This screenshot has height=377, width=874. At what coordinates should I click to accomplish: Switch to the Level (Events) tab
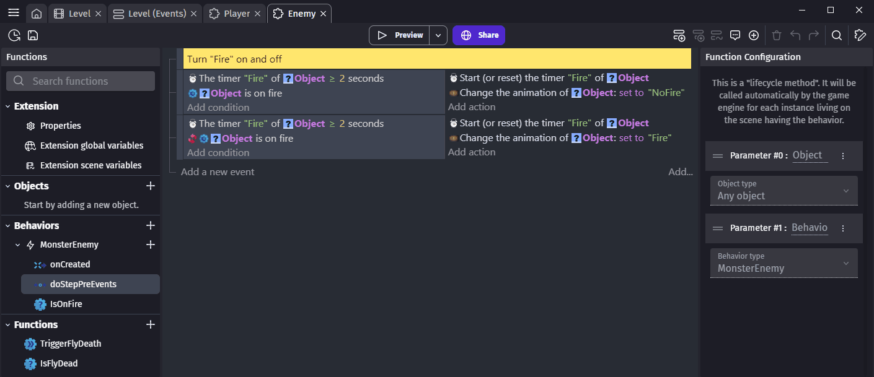point(157,14)
